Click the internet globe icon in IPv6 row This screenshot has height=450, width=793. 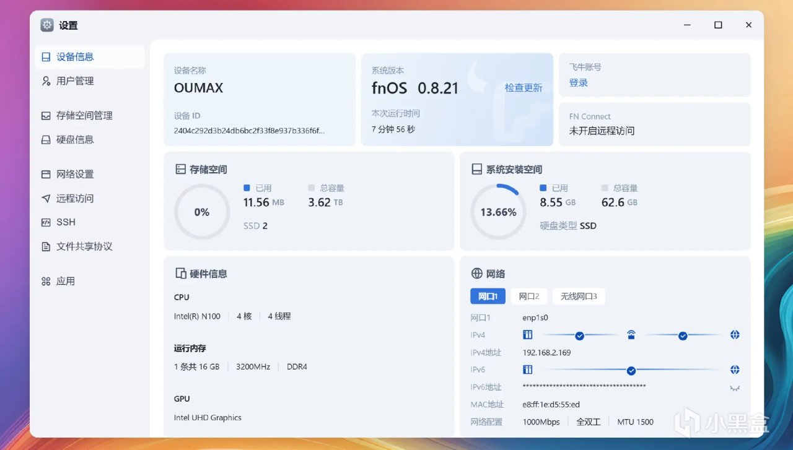(735, 370)
